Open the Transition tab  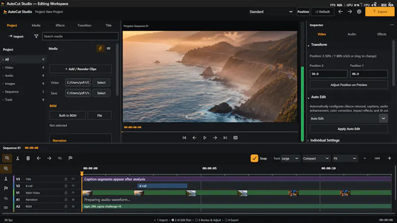[84, 25]
